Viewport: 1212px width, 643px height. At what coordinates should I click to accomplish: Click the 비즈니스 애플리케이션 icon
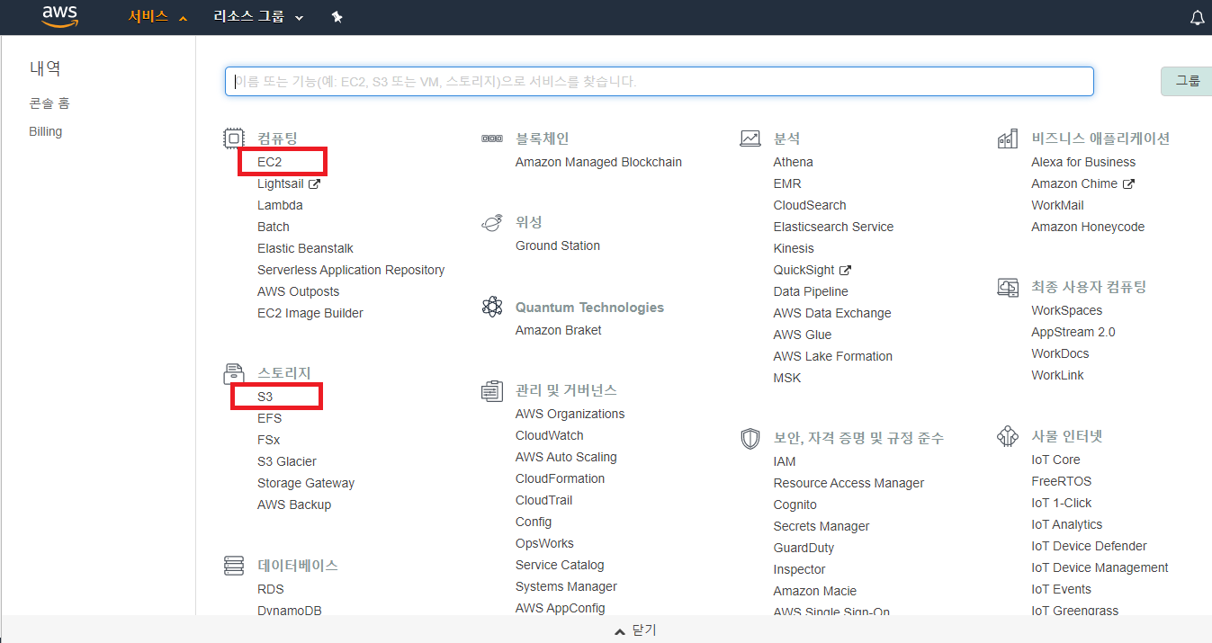[1008, 138]
